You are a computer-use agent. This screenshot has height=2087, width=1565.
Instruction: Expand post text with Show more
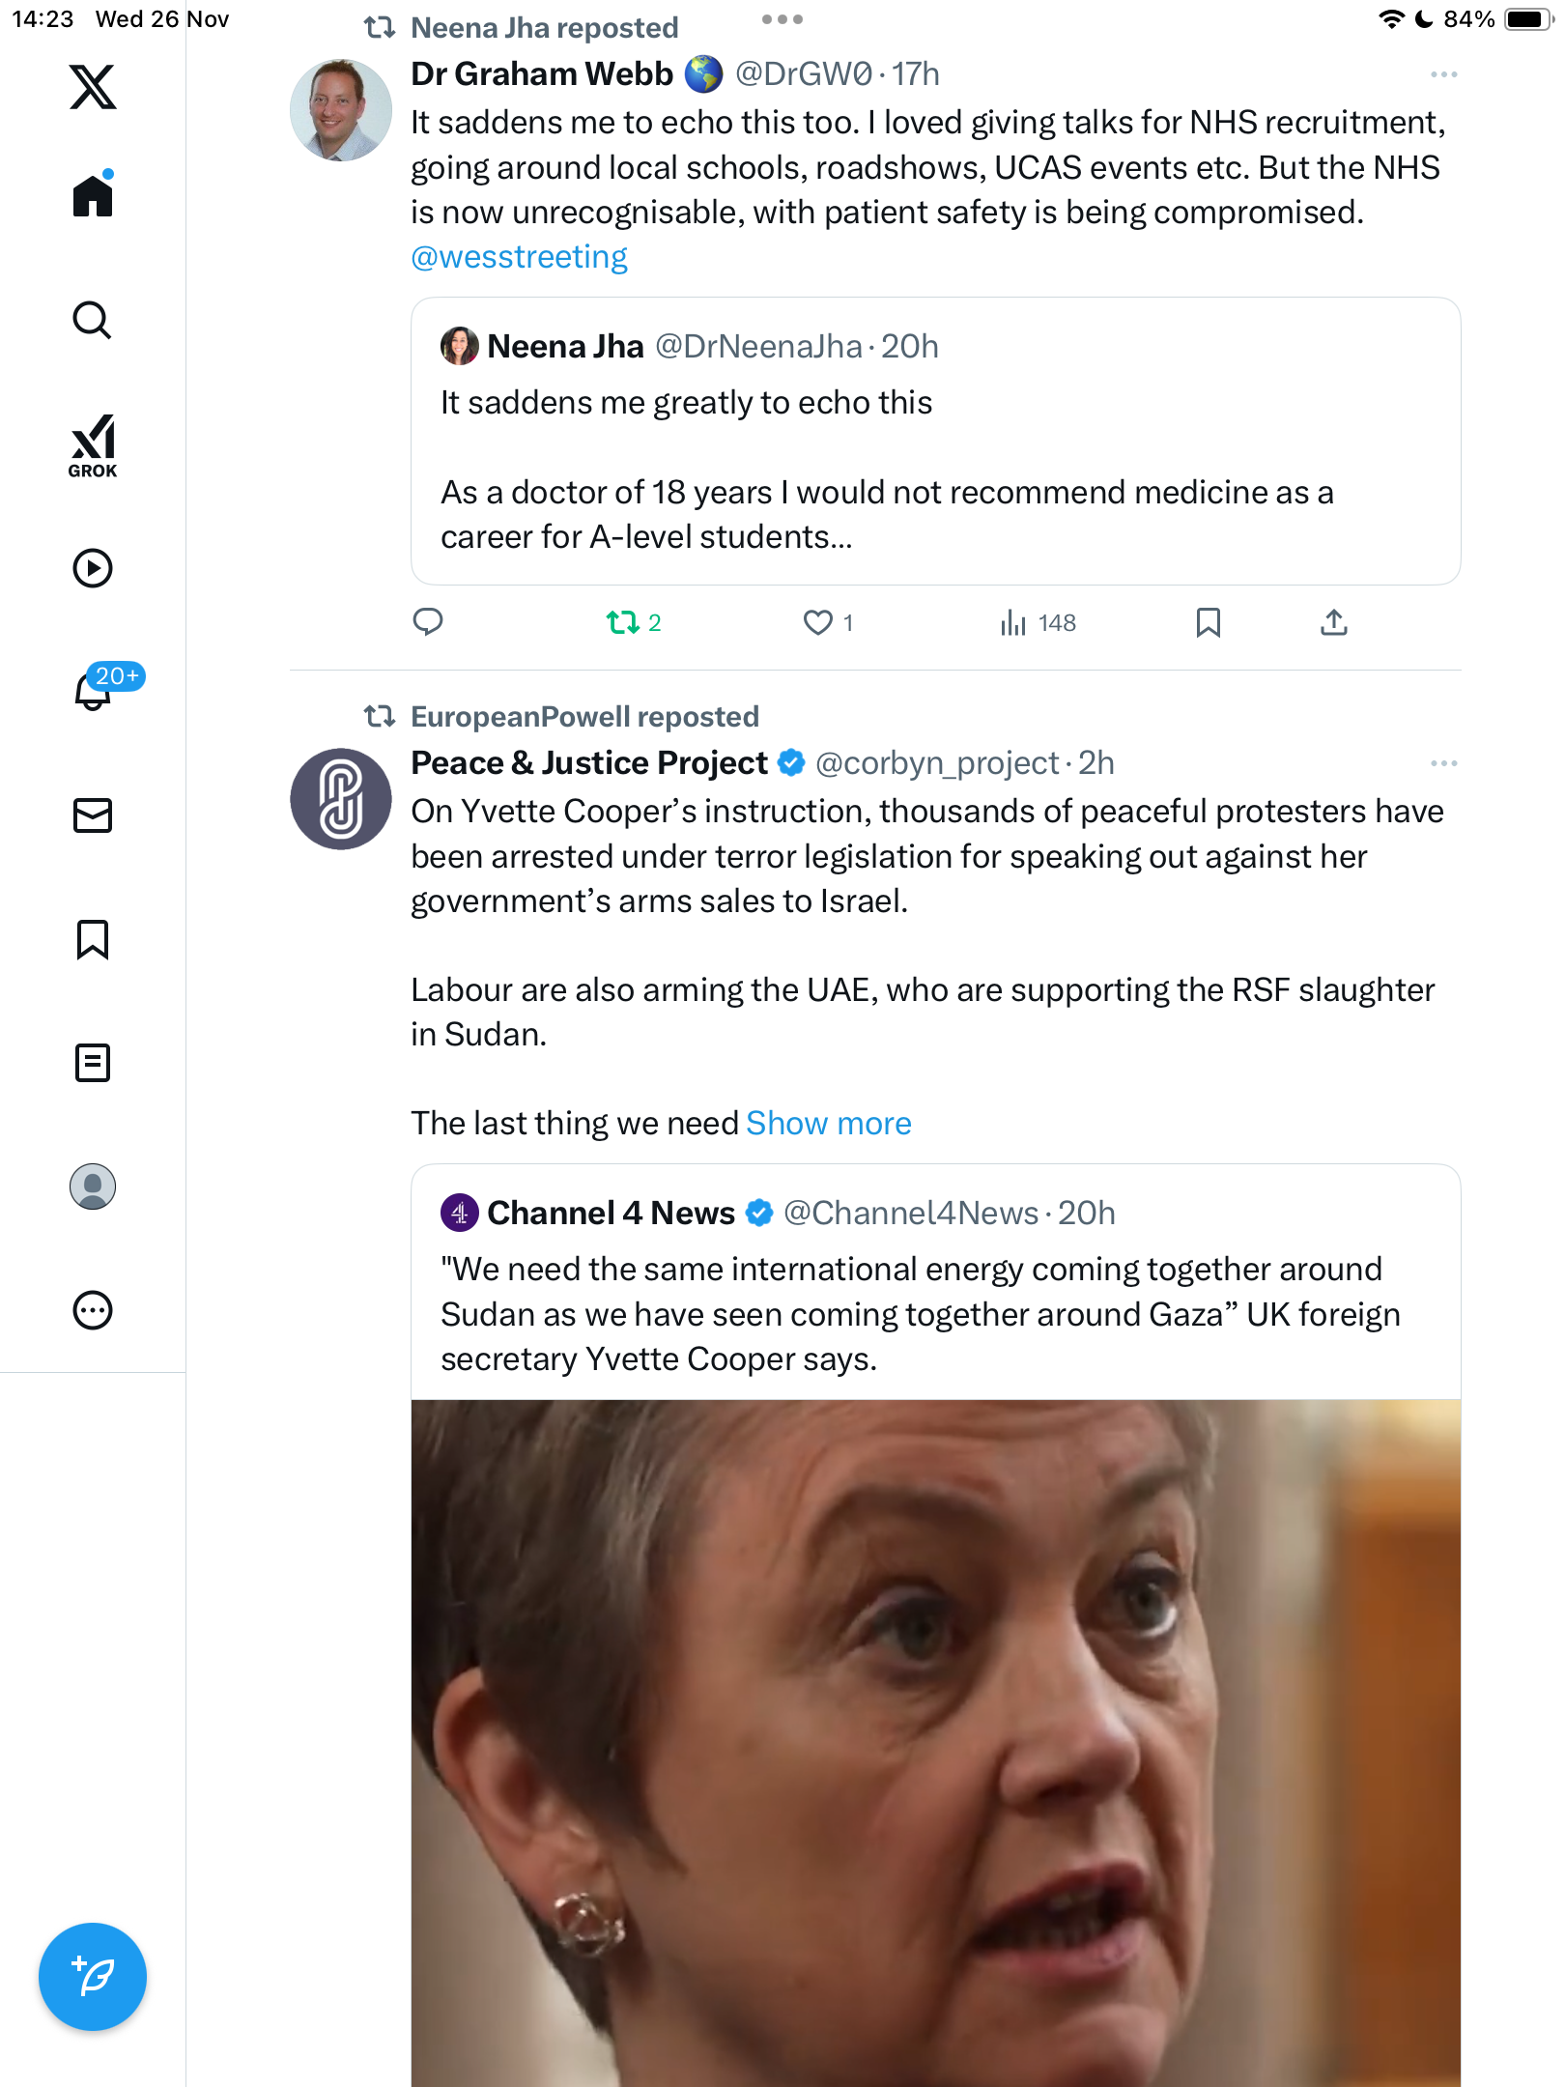click(828, 1123)
